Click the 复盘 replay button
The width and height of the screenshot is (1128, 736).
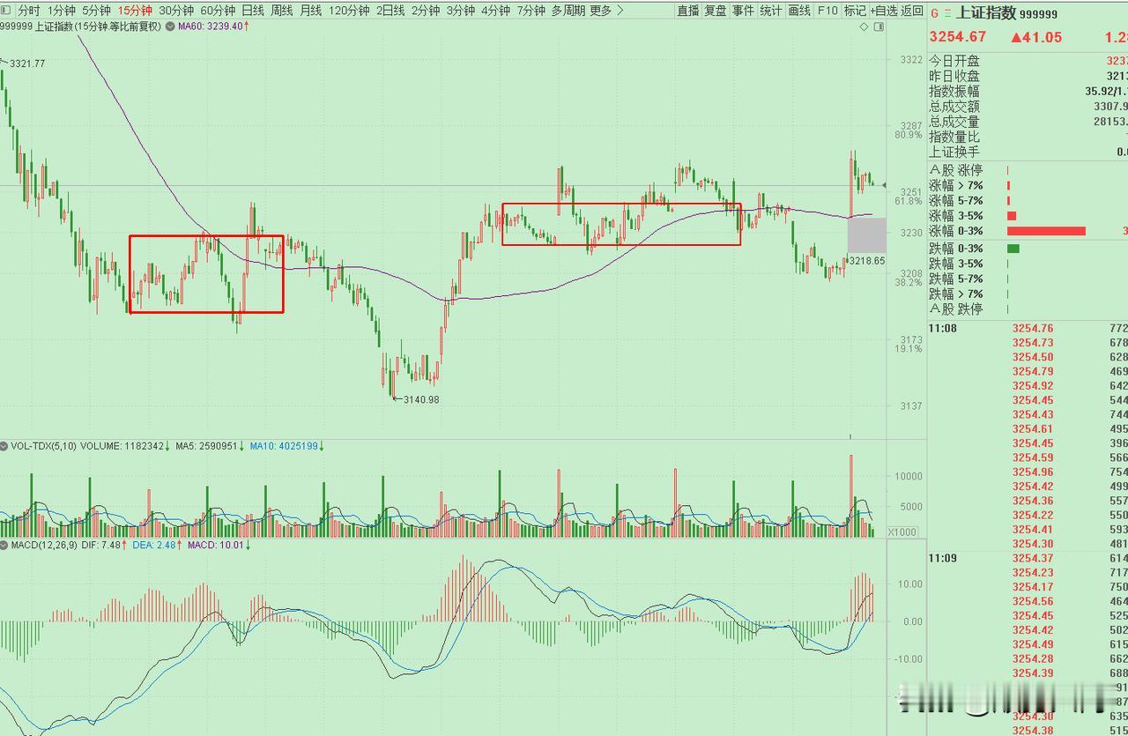[x=716, y=11]
